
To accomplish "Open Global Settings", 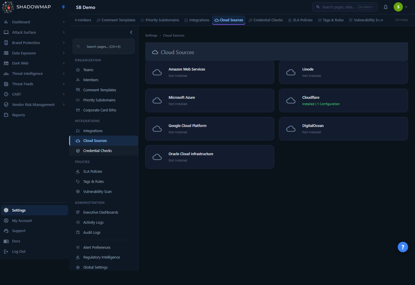I will point(104,267).
